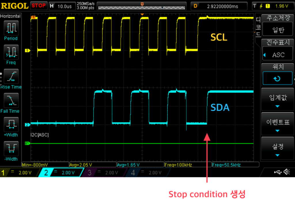Click the channel 1 ground level marker
This screenshot has width=295, height=199.
click(x=27, y=50)
